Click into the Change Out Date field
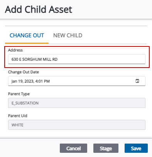This screenshot has height=157, width=152. [x=77, y=81]
